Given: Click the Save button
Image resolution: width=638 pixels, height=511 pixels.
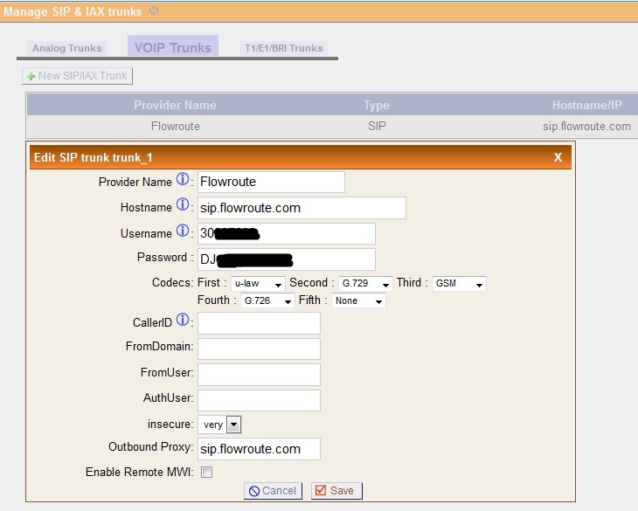Looking at the screenshot, I should (336, 491).
